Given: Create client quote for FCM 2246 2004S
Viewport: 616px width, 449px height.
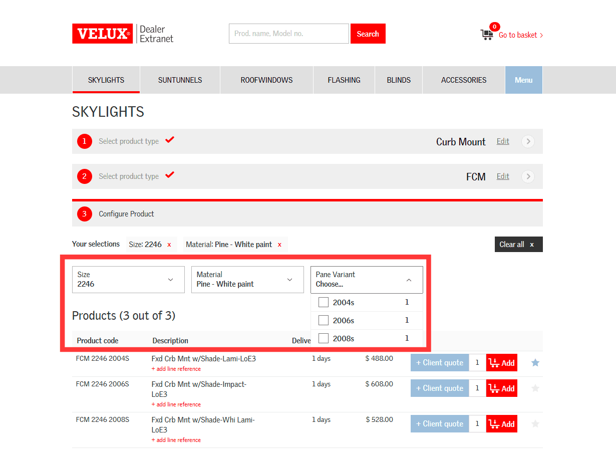Looking at the screenshot, I should [440, 362].
